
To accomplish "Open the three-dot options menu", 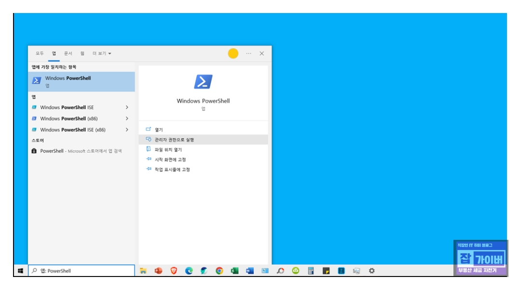I will 249,54.
